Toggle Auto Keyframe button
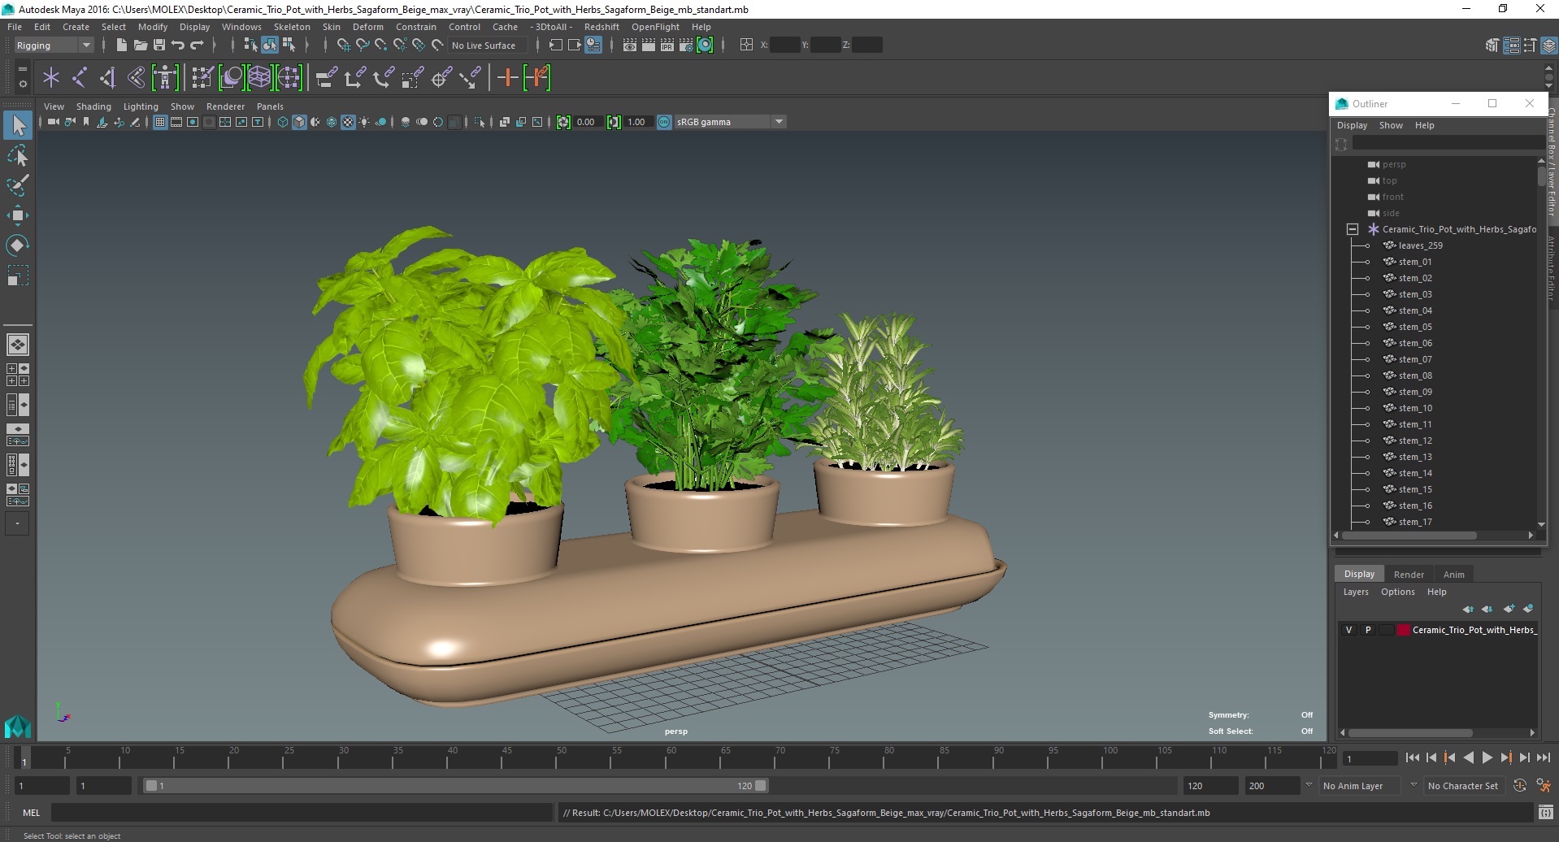The image size is (1559, 842). [1520, 786]
